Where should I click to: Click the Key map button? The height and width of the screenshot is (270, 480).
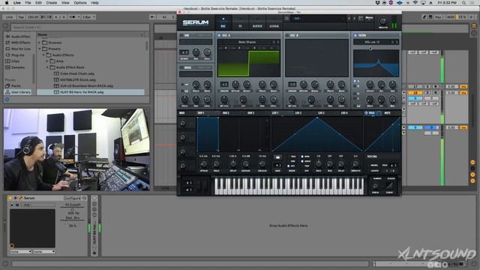438,17
